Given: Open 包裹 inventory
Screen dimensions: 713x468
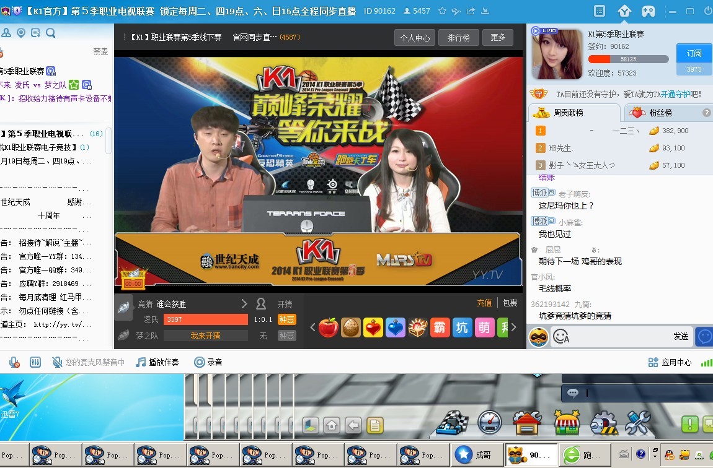Looking at the screenshot, I should coord(510,303).
